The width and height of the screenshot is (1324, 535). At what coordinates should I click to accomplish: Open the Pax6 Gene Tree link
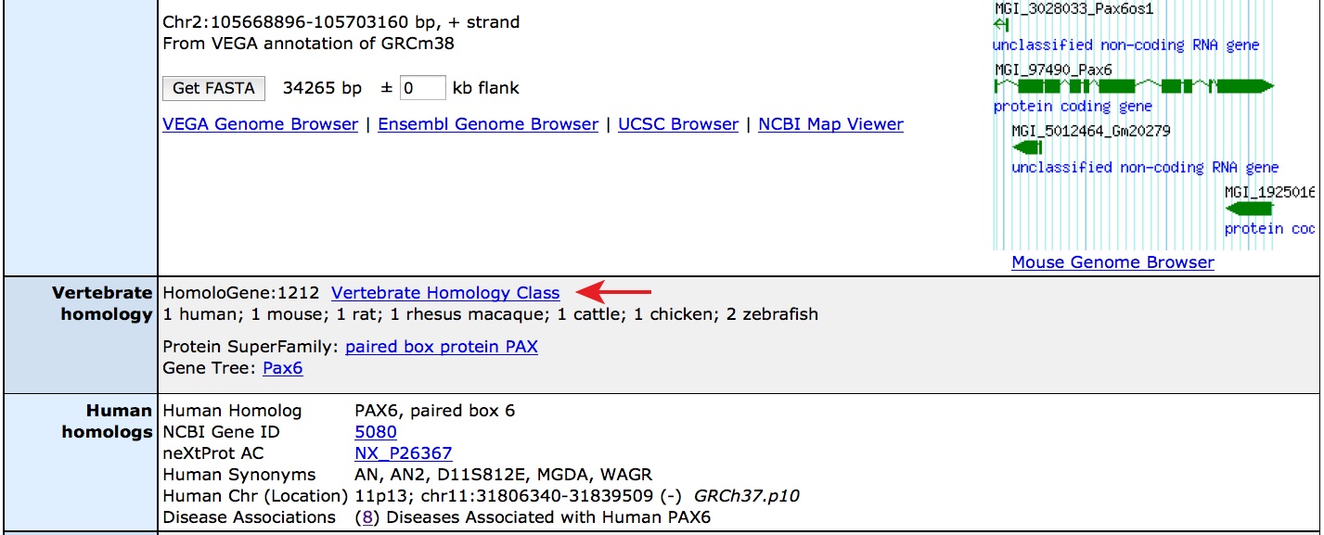coord(283,368)
